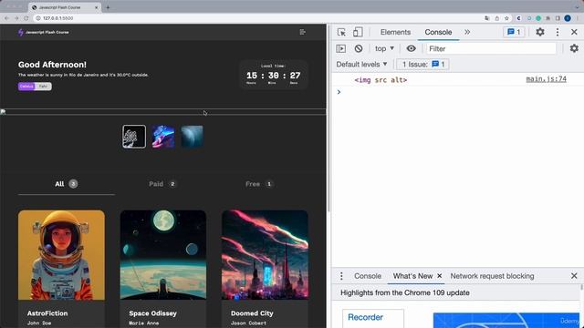Bookmark the page with the star icon
The image size is (584, 328).
506,18
